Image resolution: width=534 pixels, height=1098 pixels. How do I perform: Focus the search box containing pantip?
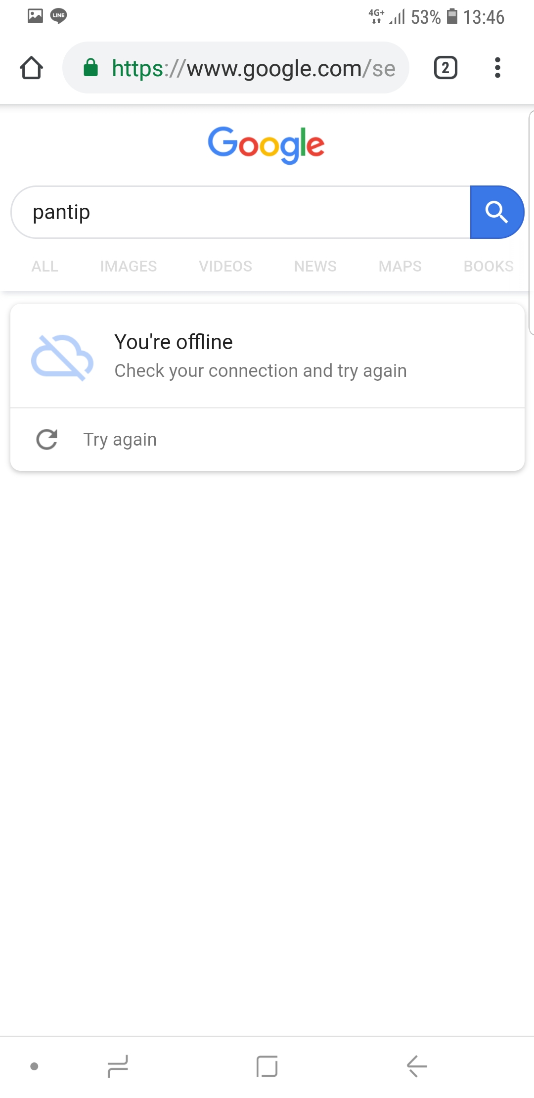(x=240, y=212)
